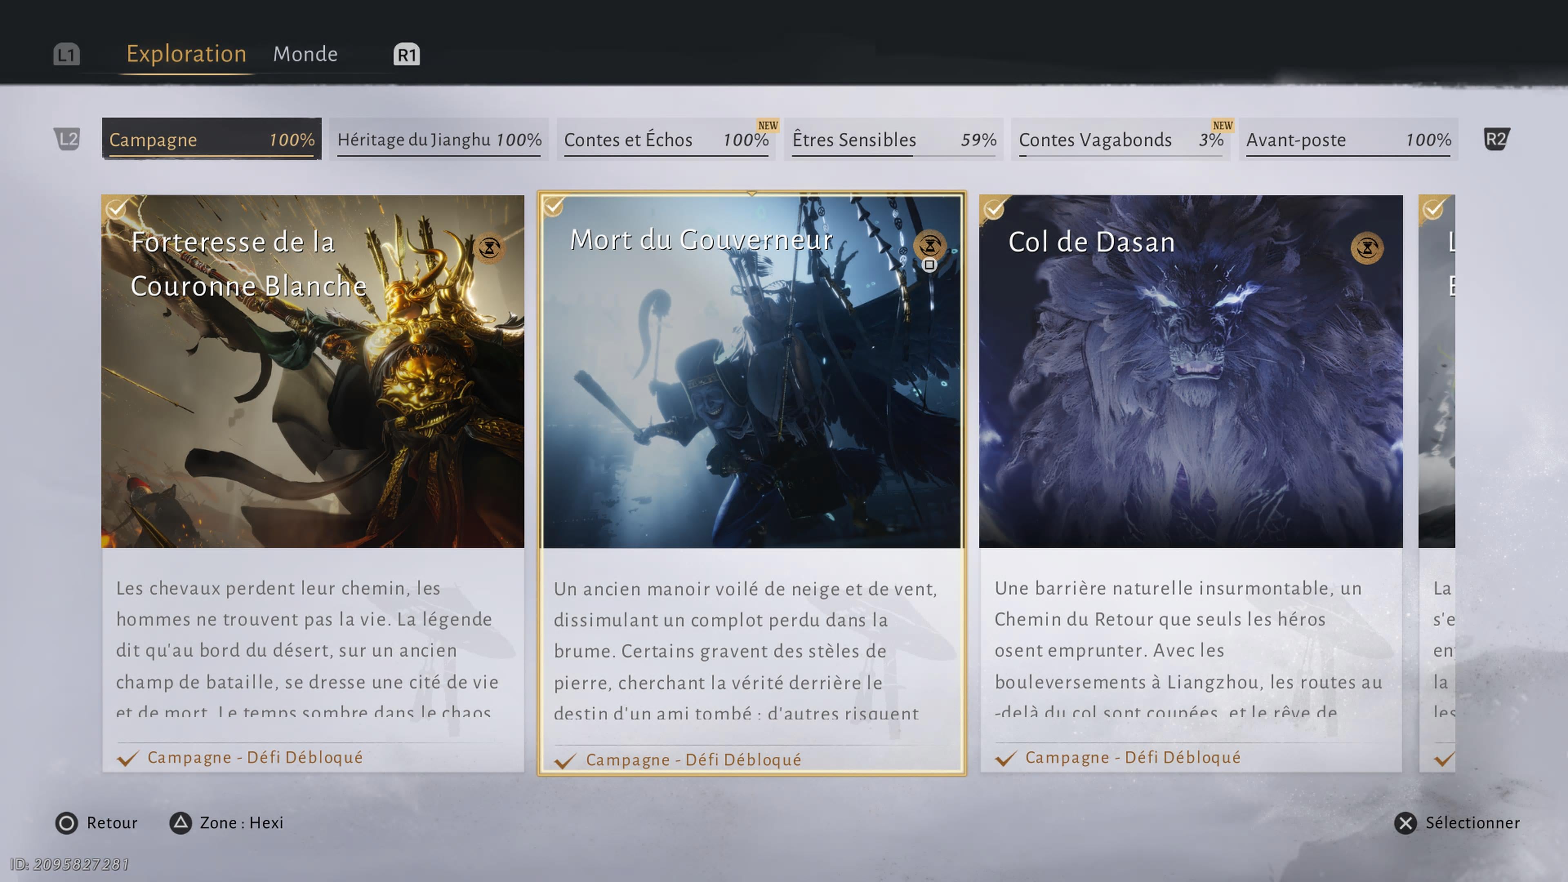Click the description starting 'Un ancien manoir voilé'
Screen dimensions: 1568x882
pos(745,651)
